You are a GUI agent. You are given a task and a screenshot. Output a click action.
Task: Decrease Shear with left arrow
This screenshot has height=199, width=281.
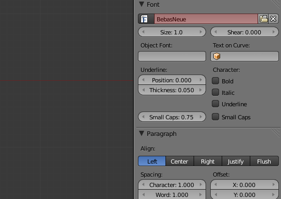(x=215, y=32)
